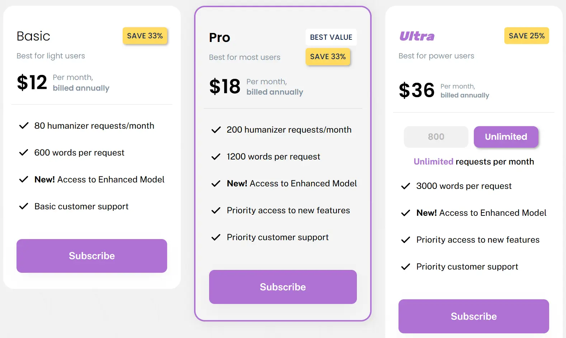Click checkmark by Ultra's Priority access to new features
The height and width of the screenshot is (338, 566).
tap(405, 240)
